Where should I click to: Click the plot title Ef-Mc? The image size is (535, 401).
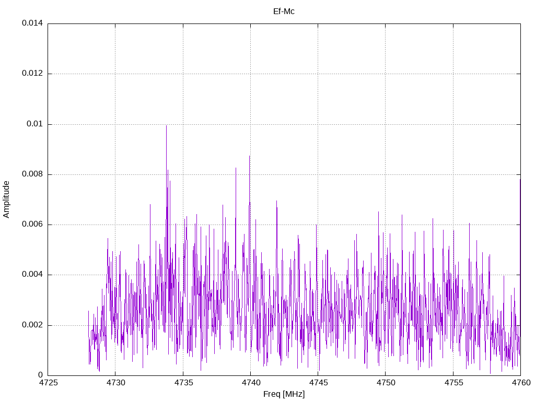pos(284,11)
